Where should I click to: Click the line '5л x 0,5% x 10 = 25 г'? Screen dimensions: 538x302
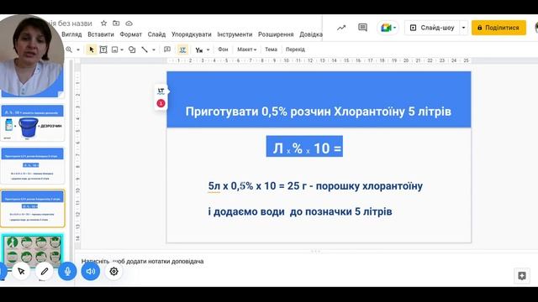[x=257, y=186]
